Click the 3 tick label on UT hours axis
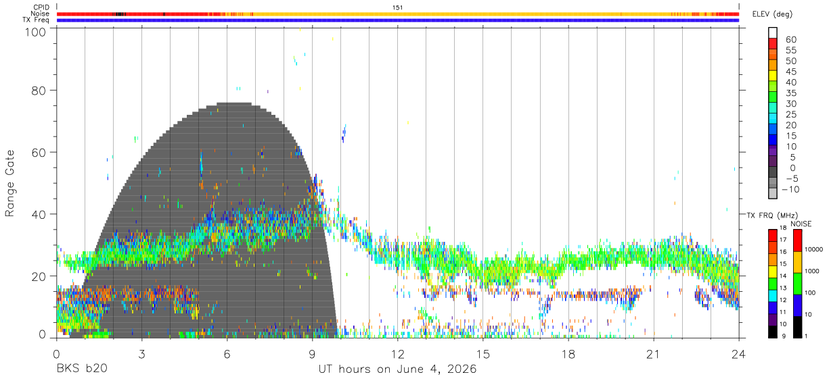 click(x=141, y=353)
